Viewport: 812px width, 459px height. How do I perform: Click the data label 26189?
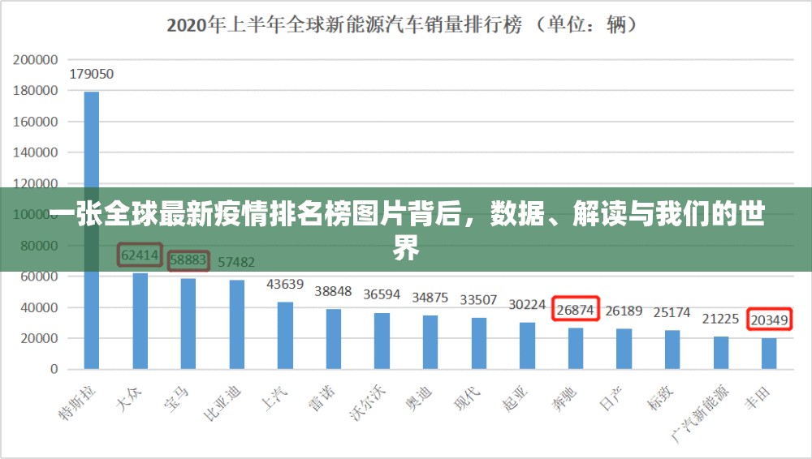(624, 311)
